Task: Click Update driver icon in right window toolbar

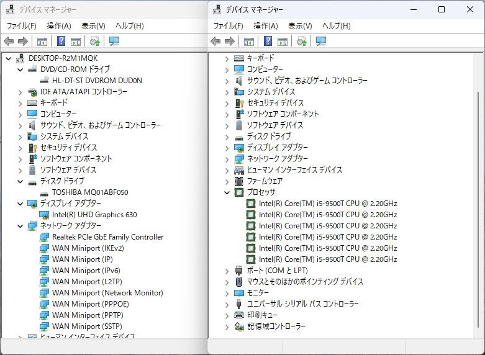Action: (301, 41)
